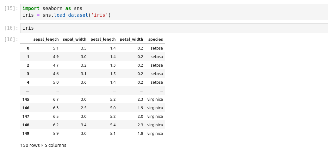This screenshot has height=156, width=328.
Task: Click row index 0 in the dataframe
Action: [28, 48]
